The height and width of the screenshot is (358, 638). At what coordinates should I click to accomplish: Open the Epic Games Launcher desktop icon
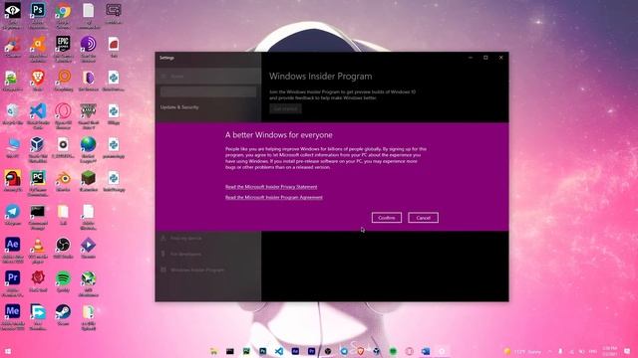63,49
